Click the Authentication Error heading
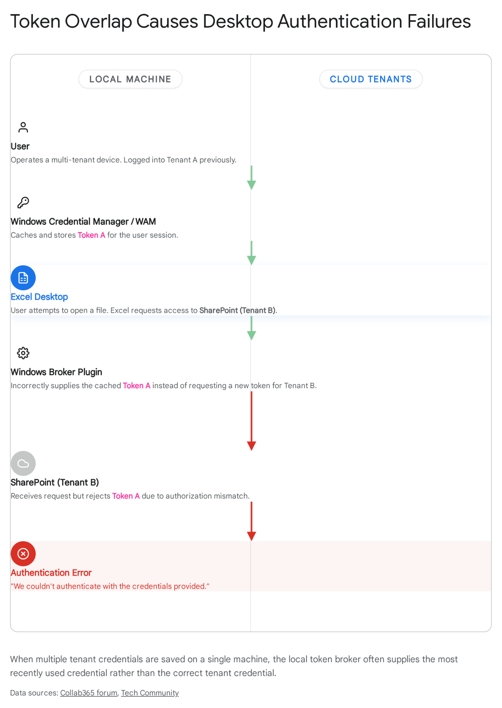 tap(51, 573)
